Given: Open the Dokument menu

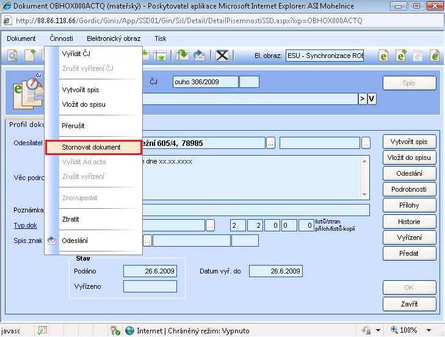Looking at the screenshot, I should 21,38.
